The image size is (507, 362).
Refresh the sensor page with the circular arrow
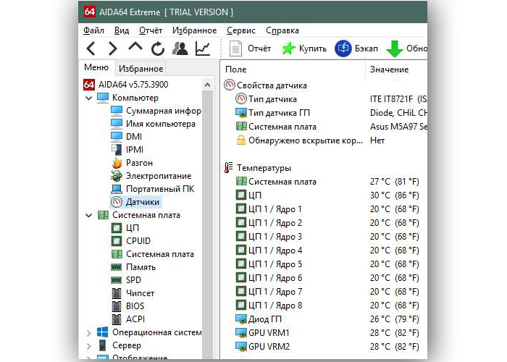point(158,49)
